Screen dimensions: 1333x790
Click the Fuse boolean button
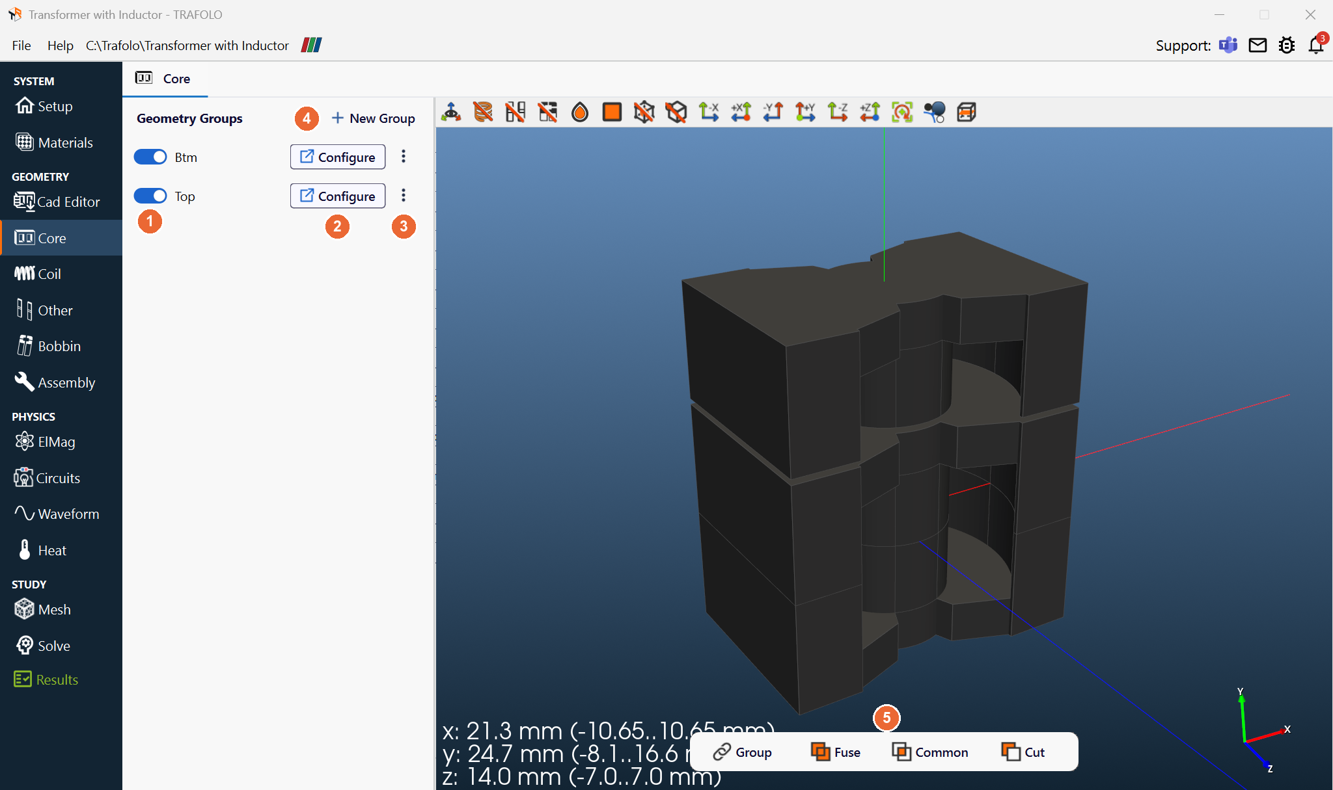tap(836, 752)
